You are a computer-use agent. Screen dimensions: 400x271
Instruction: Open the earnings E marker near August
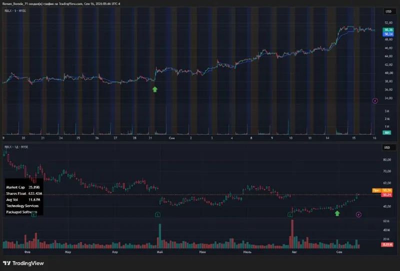coord(290,215)
